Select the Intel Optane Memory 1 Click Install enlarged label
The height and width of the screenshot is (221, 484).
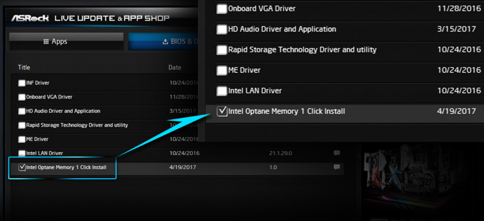pos(287,111)
